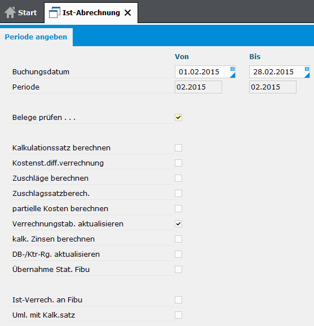
Task: Switch to the Ist-Abrechnung tab
Action: 91,13
